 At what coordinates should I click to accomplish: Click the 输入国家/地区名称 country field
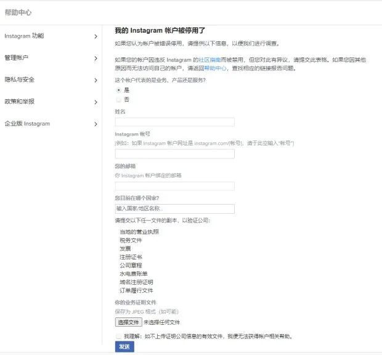pos(175,208)
